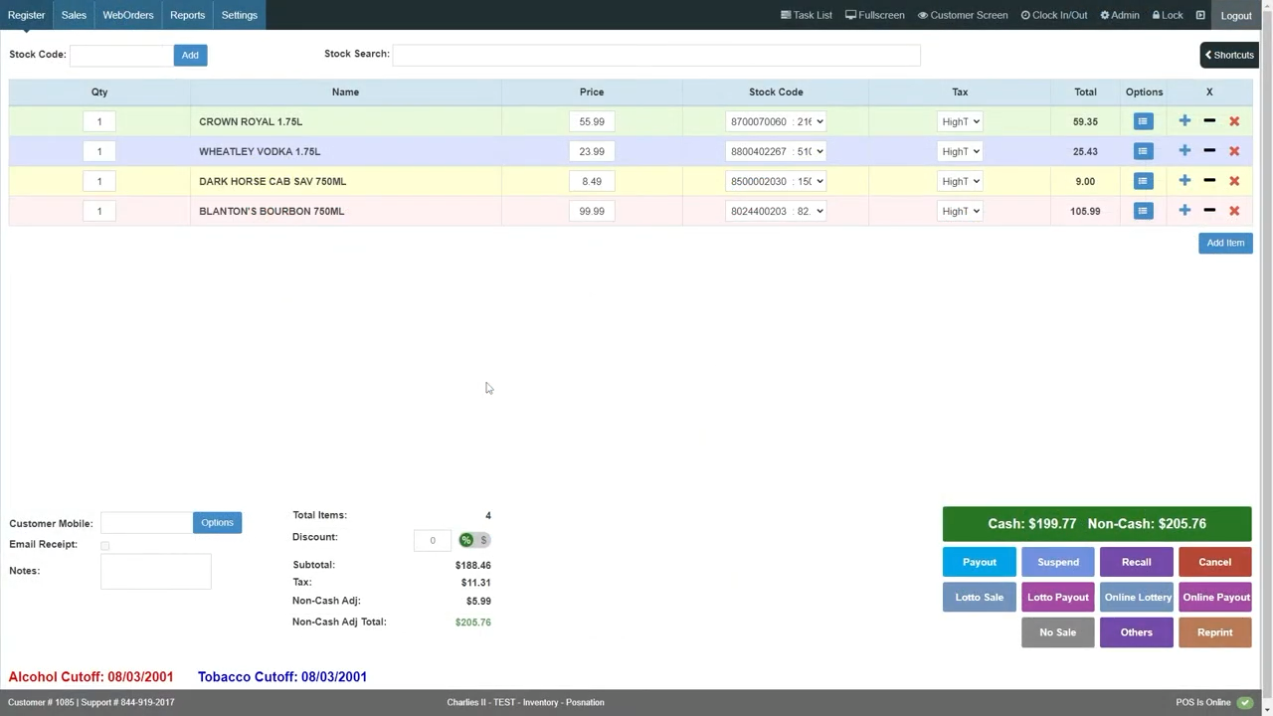Open options for BLANTON'S BOURBON row
1273x716 pixels.
point(1143,211)
